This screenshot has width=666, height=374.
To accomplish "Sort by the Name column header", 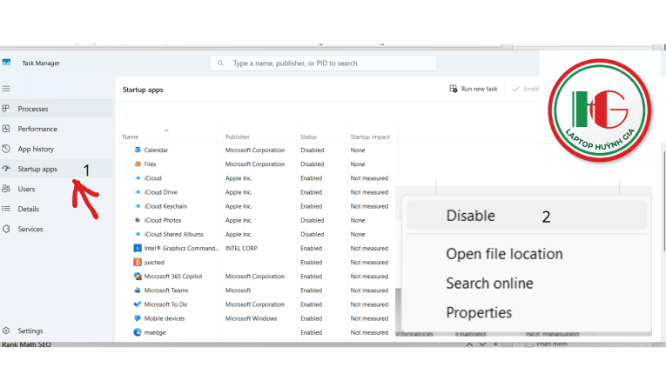I will click(131, 137).
